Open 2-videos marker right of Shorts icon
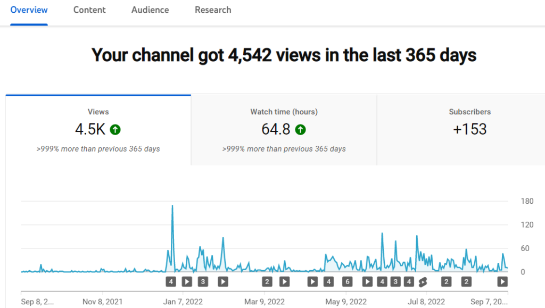This screenshot has height=308, width=545. [447, 281]
